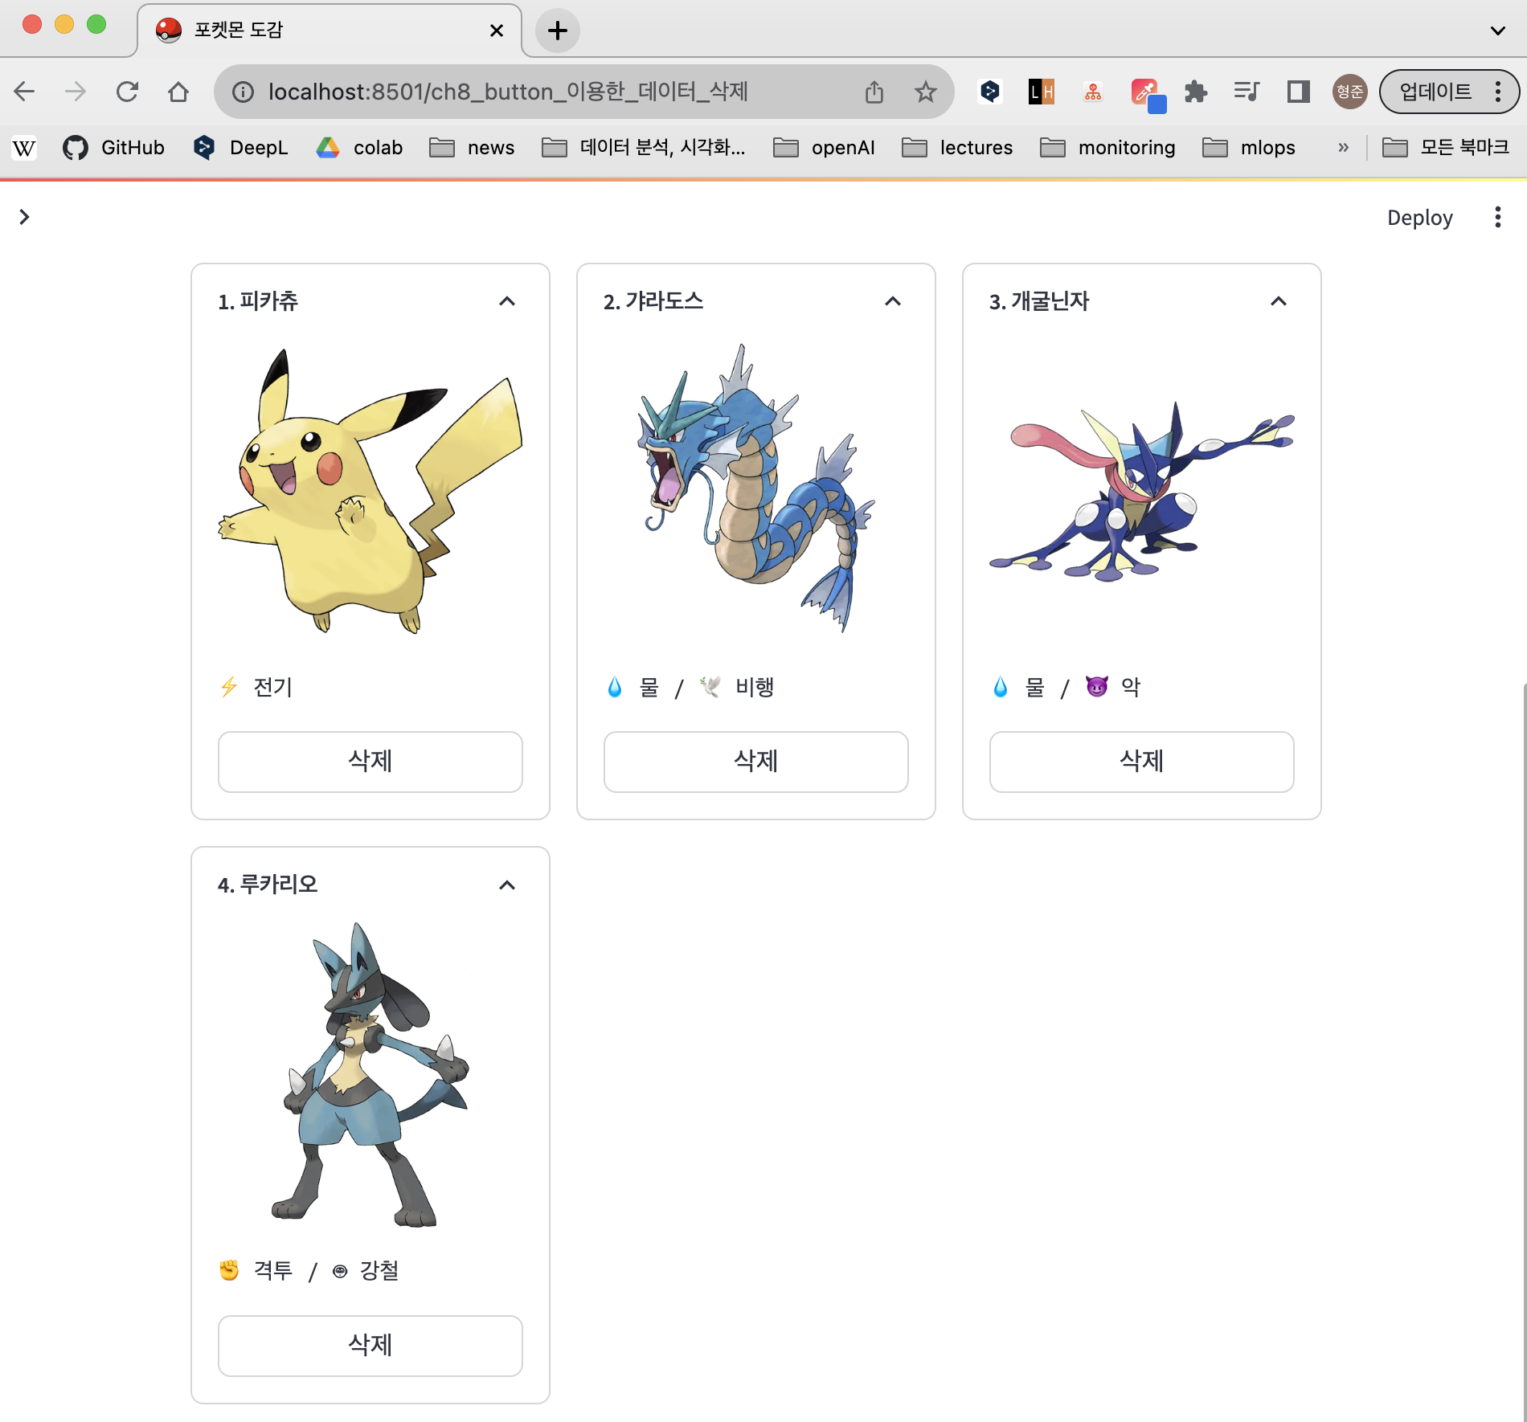Select the 포켓몬 도감 tab

[x=330, y=31]
